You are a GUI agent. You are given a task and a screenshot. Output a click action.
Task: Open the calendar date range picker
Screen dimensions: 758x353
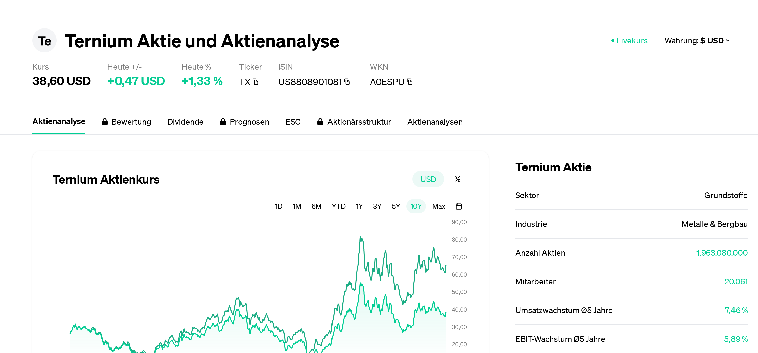click(458, 206)
